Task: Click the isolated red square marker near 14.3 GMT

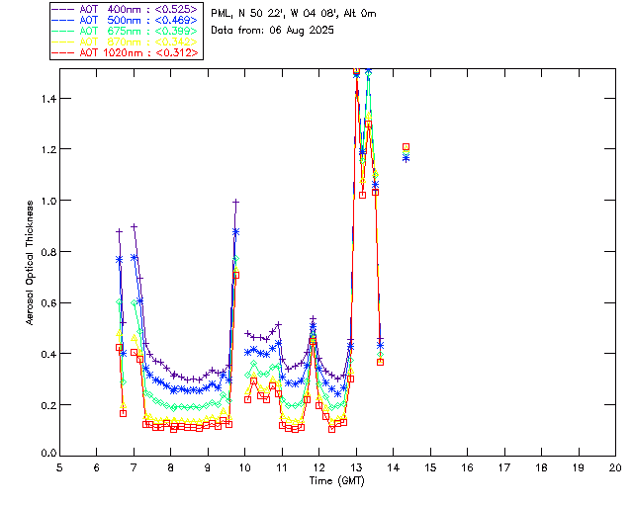Action: coord(407,147)
